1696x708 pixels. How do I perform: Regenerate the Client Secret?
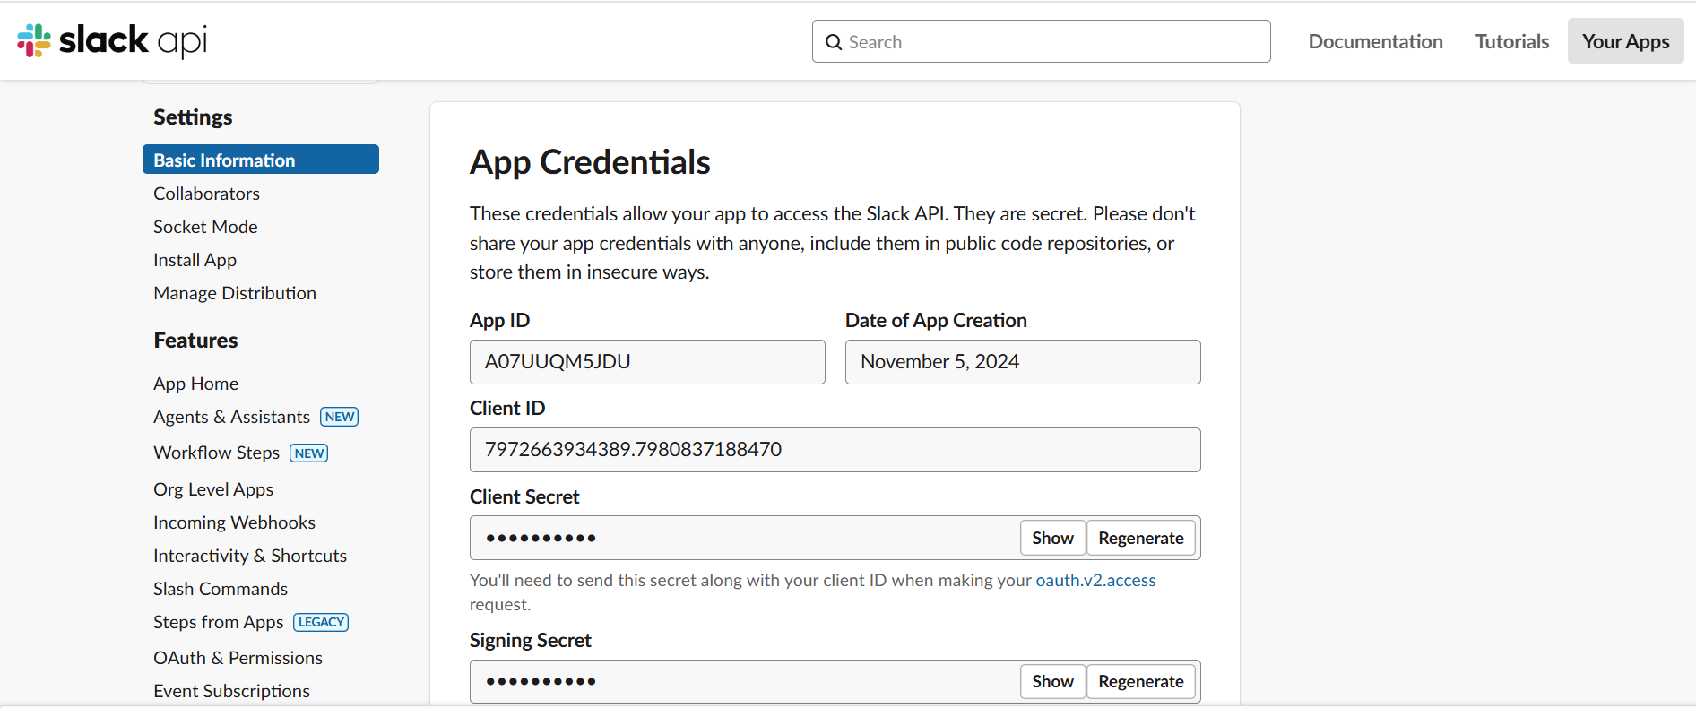(1140, 538)
